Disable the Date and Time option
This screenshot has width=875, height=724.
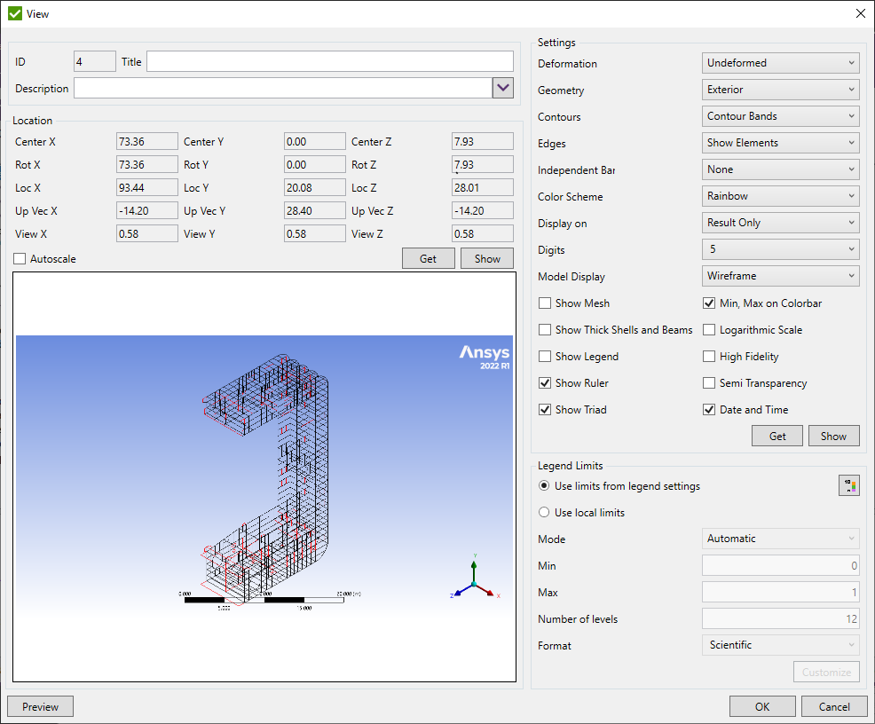pos(708,409)
